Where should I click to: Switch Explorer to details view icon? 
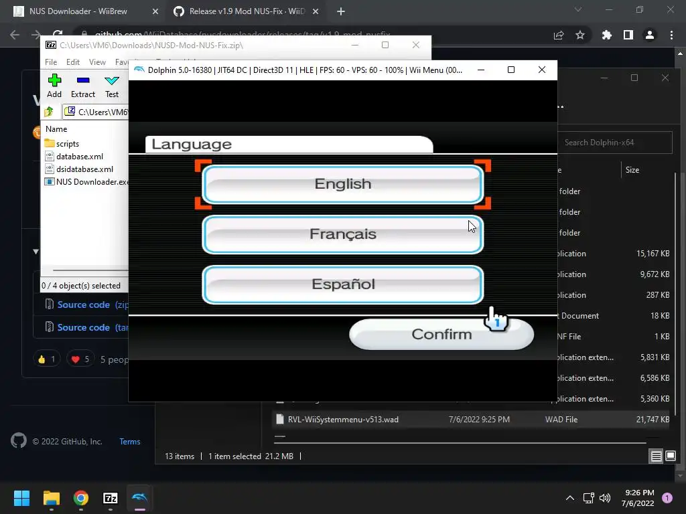click(657, 456)
